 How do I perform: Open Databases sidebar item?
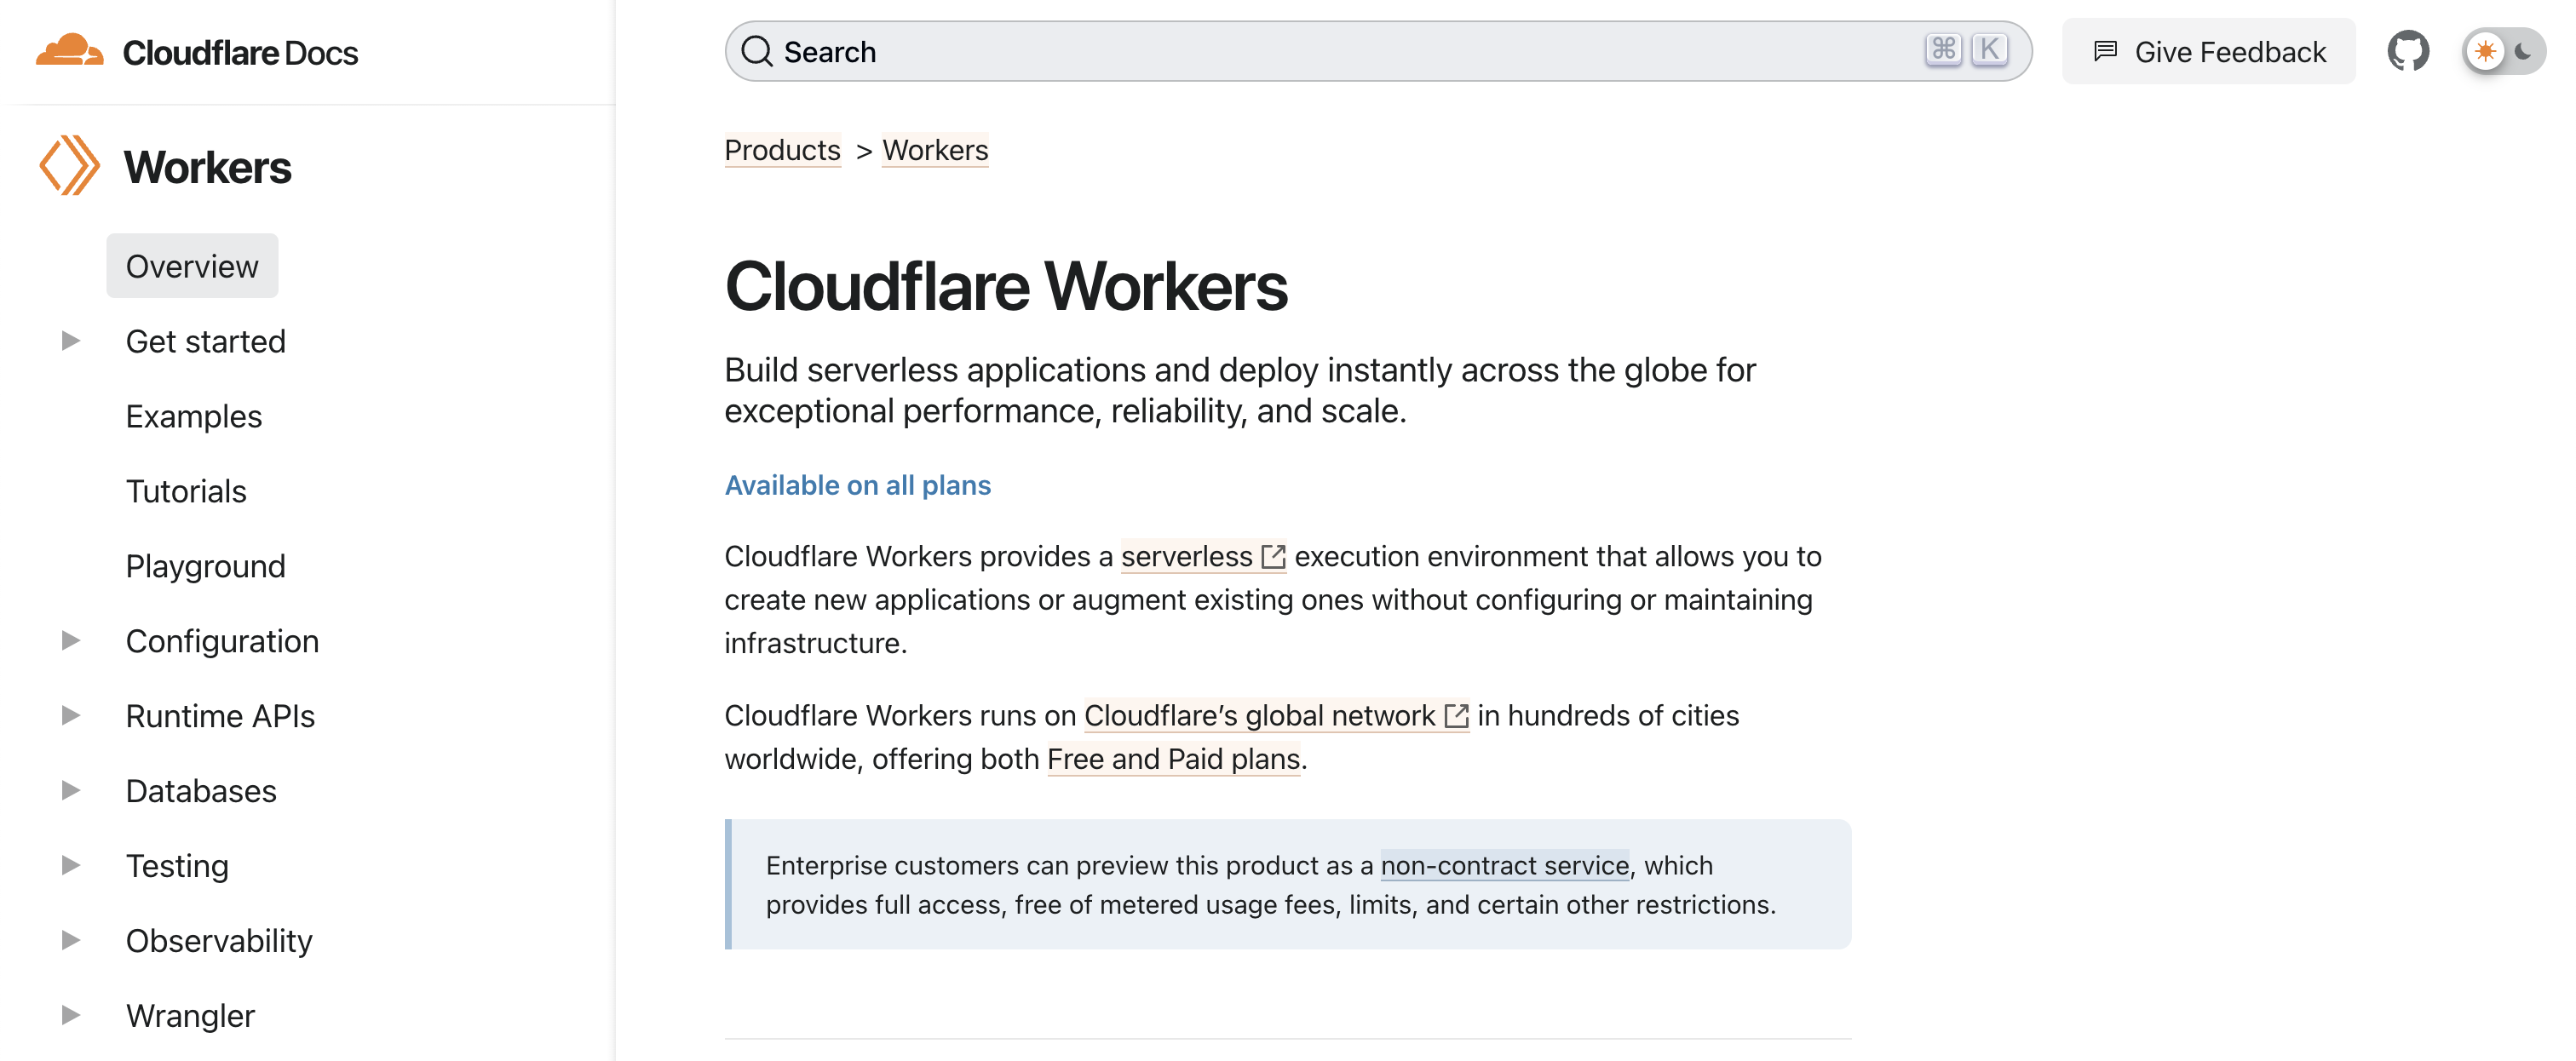tap(201, 791)
